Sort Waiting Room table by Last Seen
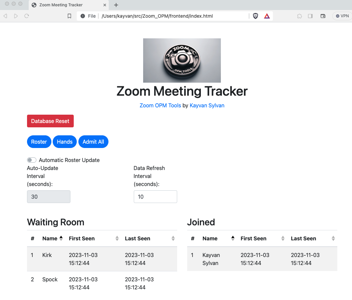The width and height of the screenshot is (352, 300). [x=150, y=238]
